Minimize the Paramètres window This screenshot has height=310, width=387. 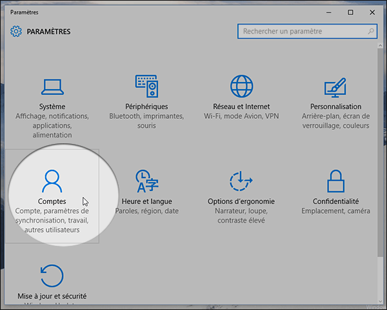pos(332,12)
